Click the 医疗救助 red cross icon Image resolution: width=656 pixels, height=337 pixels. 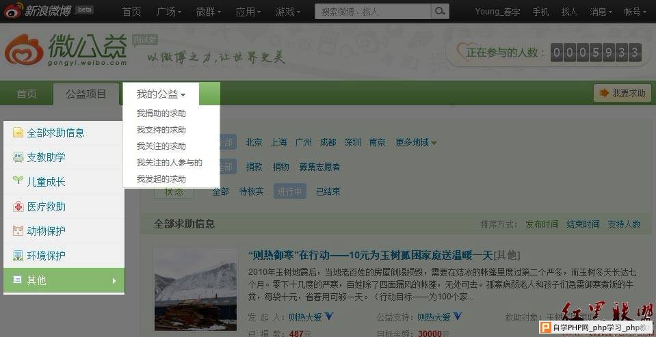coord(18,206)
